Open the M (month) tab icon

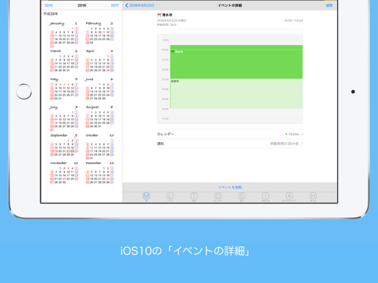147,196
